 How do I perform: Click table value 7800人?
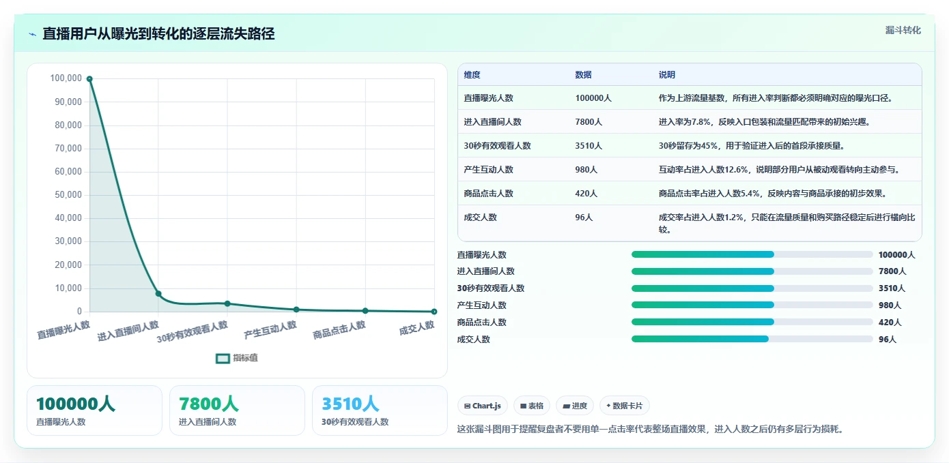589,122
